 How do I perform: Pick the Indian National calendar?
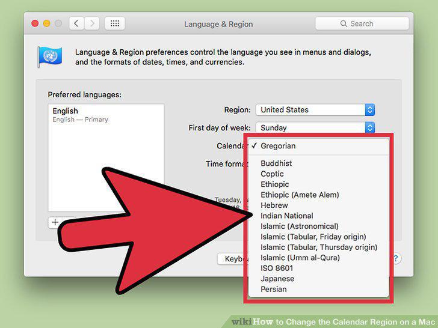tap(319, 216)
